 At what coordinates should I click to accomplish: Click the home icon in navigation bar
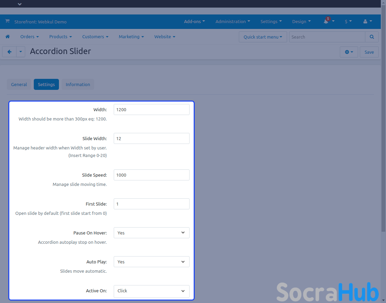[8, 37]
